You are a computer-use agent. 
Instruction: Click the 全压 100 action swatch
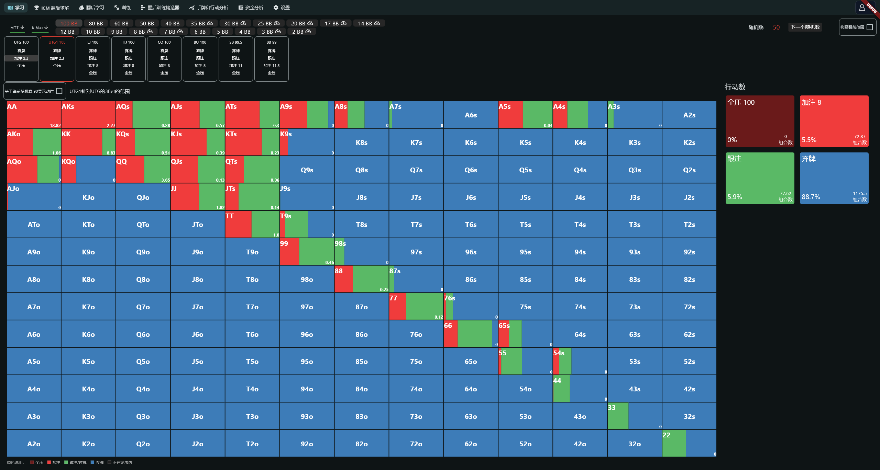(x=760, y=121)
